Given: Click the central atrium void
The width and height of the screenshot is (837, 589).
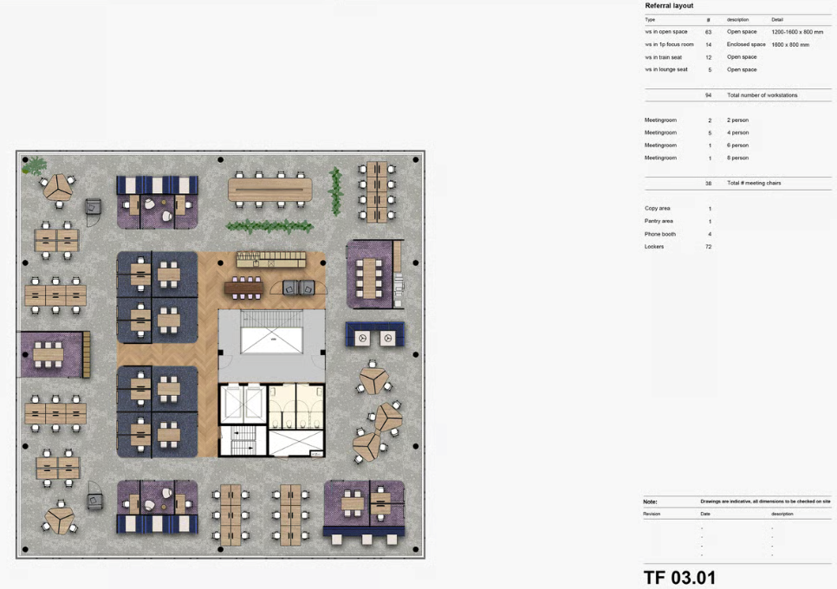Looking at the screenshot, I should 271,332.
